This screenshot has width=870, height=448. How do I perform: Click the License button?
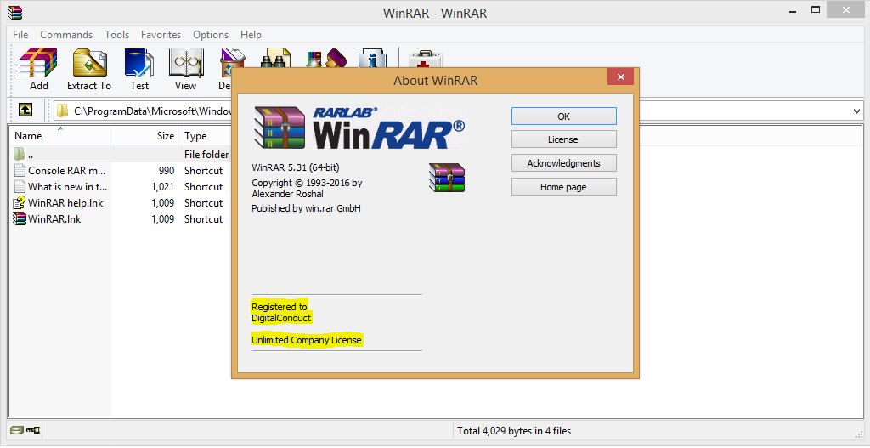click(x=564, y=139)
